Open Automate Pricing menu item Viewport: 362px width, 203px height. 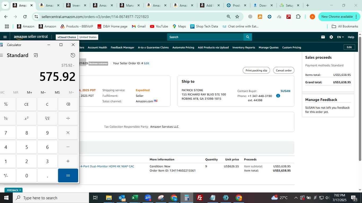tap(183, 47)
